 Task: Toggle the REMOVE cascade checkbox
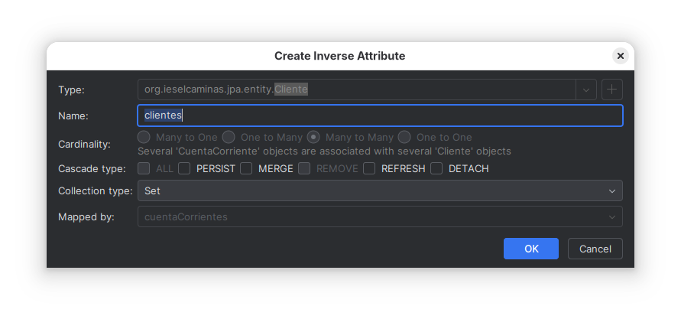304,168
